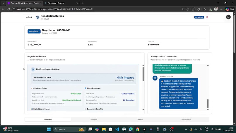Click the results panel scrollbar thumb

[143, 74]
